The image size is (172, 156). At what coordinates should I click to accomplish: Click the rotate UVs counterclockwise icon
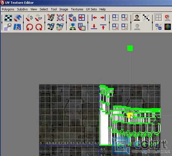30,27
